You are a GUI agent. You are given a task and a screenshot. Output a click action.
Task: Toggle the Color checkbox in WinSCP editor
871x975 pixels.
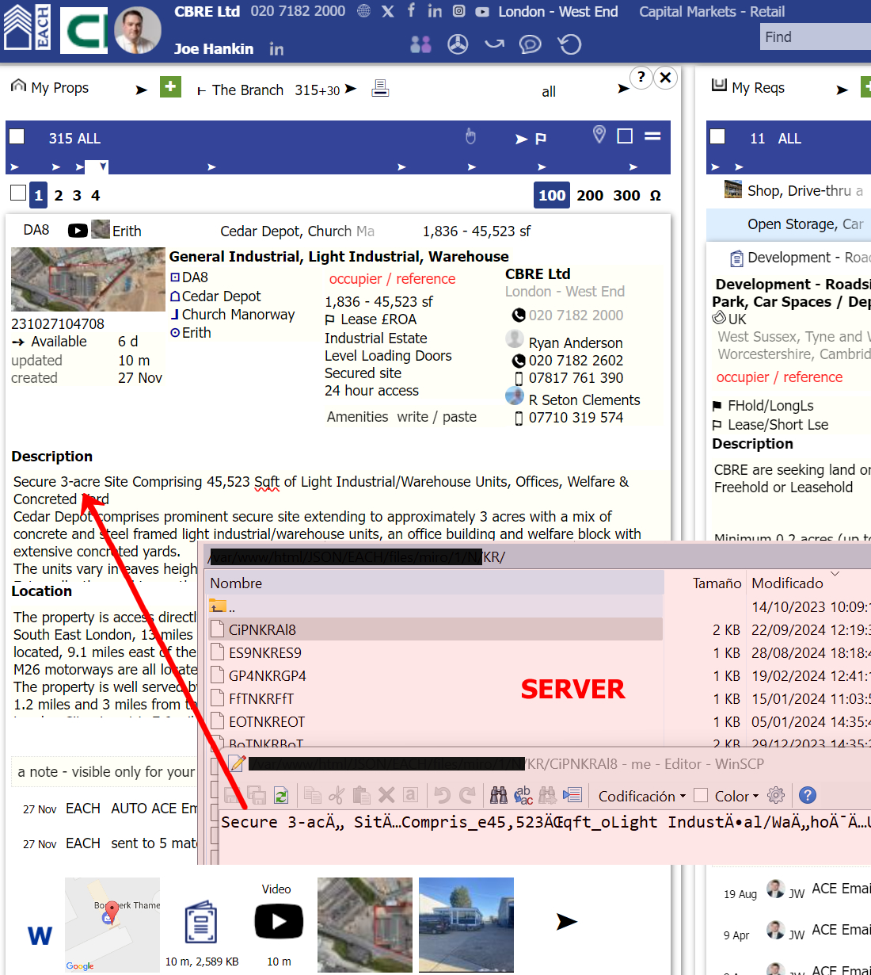pyautogui.click(x=701, y=795)
